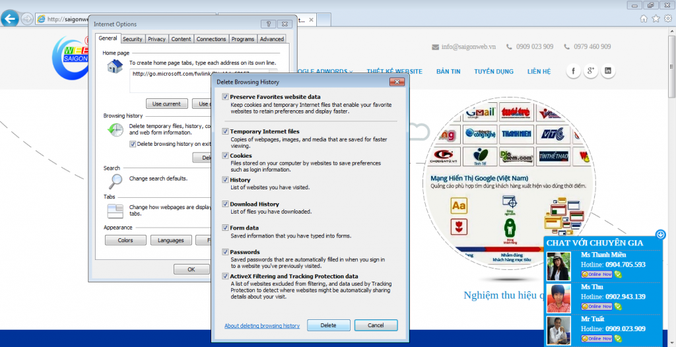Viewport: 676px width, 347px height.
Task: Click the Tabs section window icon
Action: click(x=115, y=211)
